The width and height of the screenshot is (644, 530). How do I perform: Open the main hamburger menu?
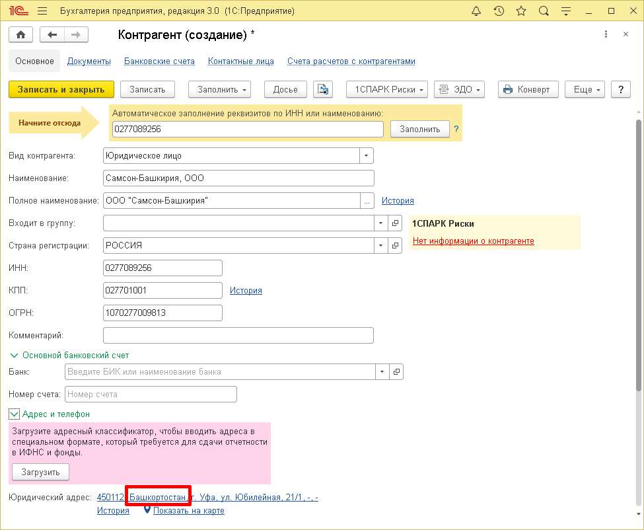click(42, 11)
